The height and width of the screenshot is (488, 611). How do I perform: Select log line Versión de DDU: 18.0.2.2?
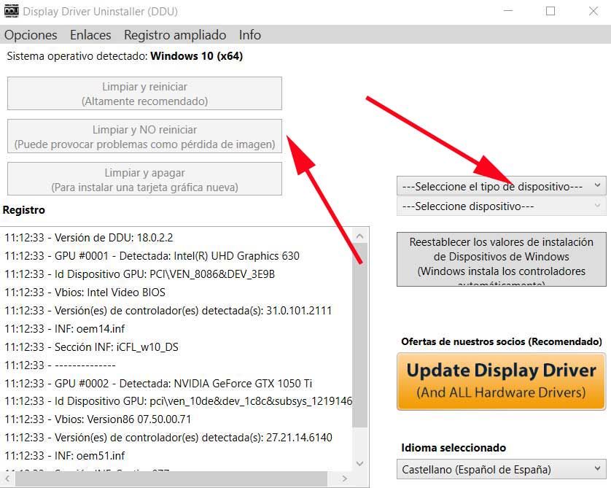click(89, 237)
